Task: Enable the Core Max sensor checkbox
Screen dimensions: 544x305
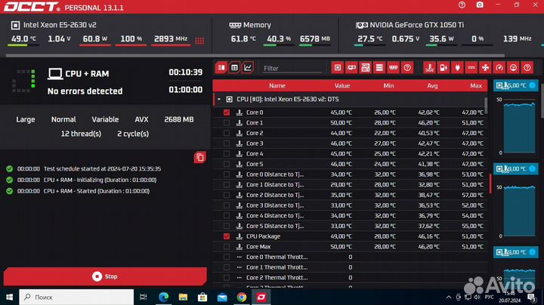Action: (227, 247)
